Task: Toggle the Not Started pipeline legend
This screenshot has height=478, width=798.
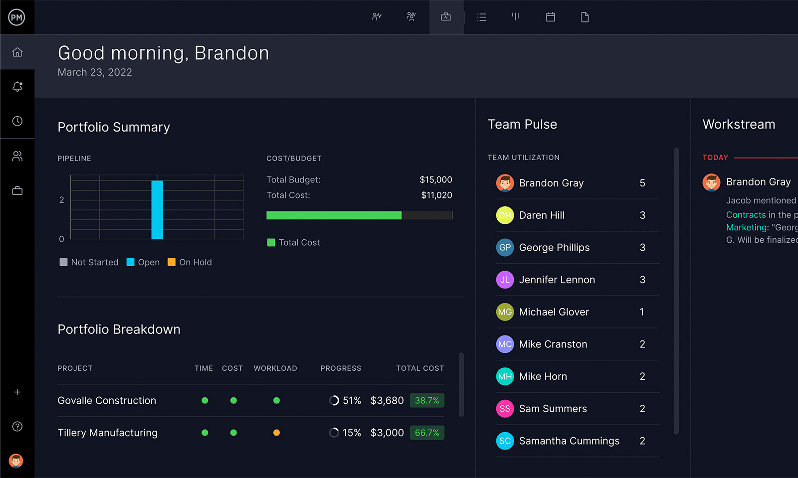Action: 88,262
